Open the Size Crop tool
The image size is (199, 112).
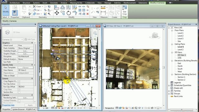[x=124, y=10]
